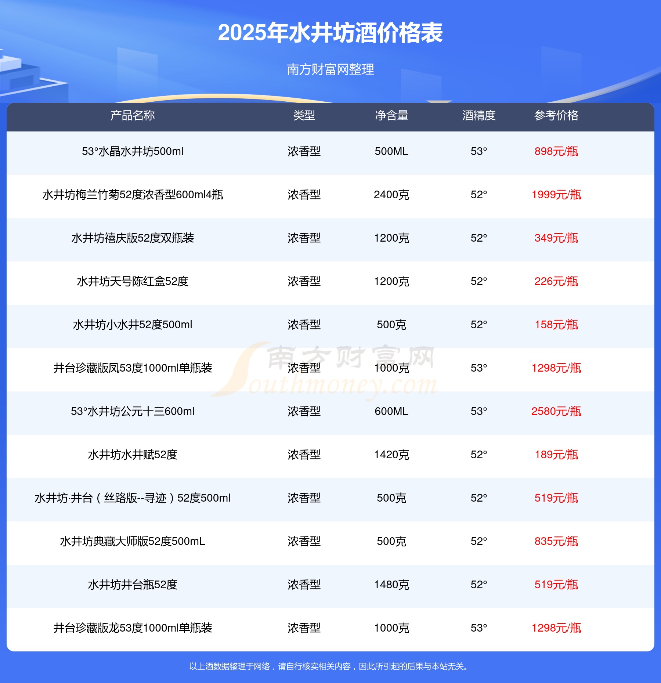Click the footer disclaimer starting 以上酒数据整理于网络
The height and width of the screenshot is (683, 661).
click(330, 666)
